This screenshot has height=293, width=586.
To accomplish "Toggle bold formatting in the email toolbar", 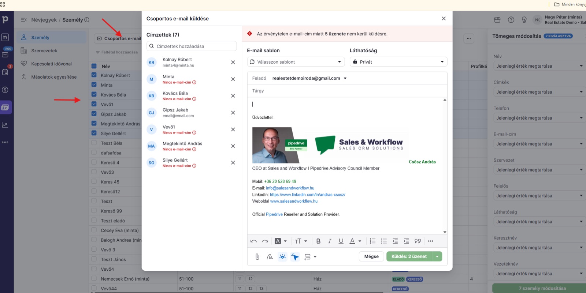I will click(x=318, y=241).
